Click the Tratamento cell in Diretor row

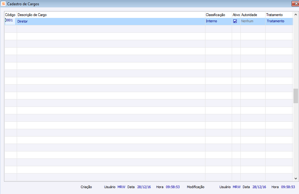point(279,21)
